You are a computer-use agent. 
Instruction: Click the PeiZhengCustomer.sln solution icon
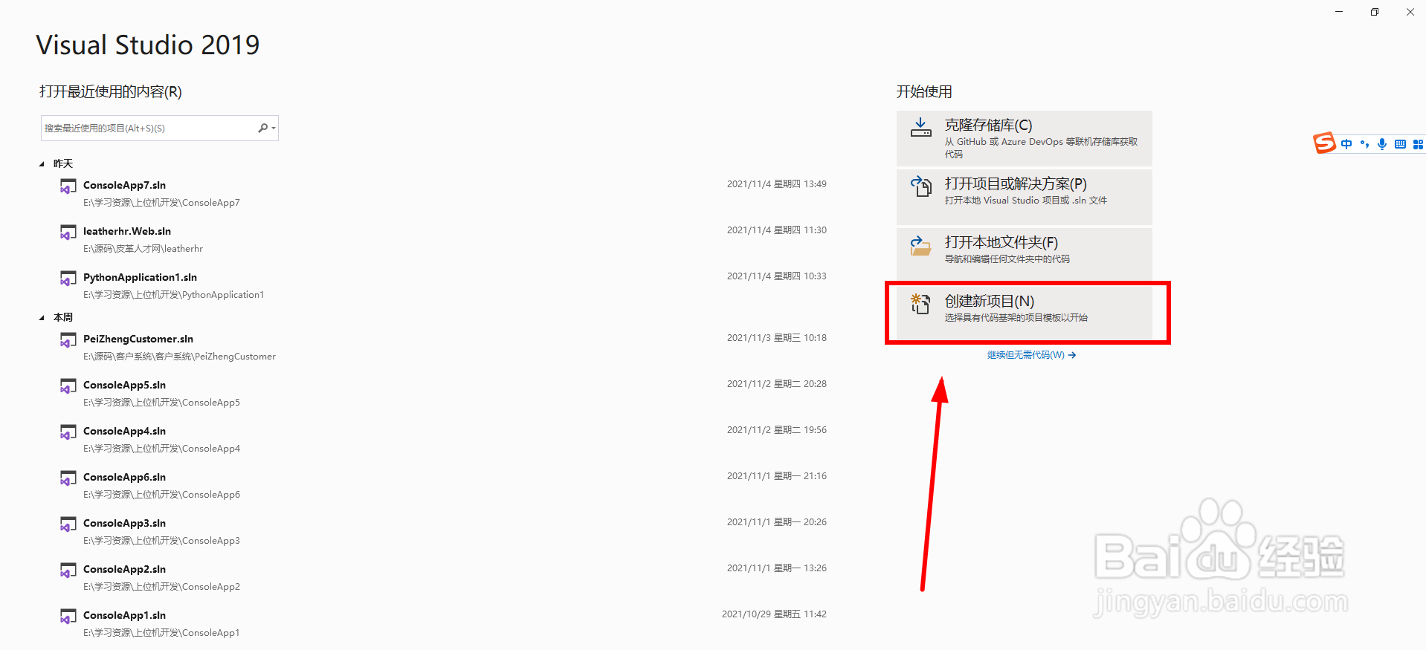tap(68, 340)
